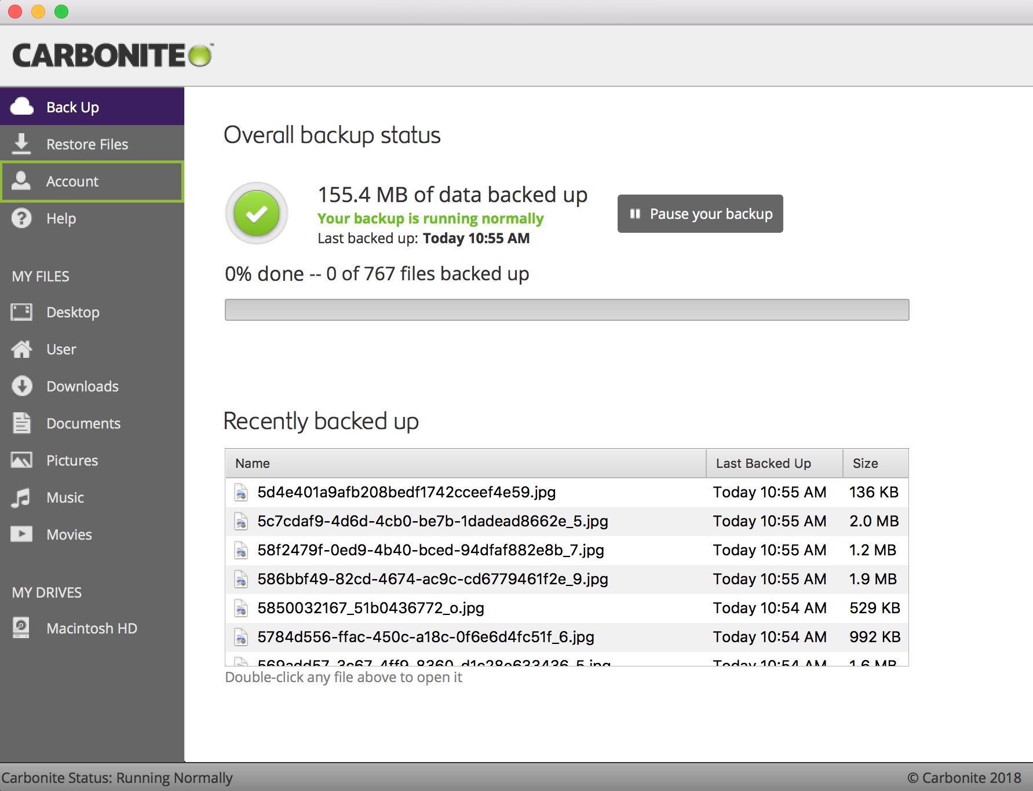Click the User home icon
Image resolution: width=1033 pixels, height=791 pixels.
22,349
